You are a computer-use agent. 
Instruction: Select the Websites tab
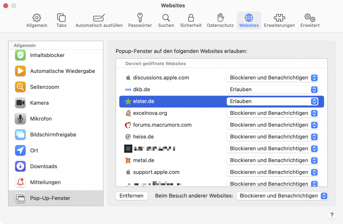click(249, 20)
